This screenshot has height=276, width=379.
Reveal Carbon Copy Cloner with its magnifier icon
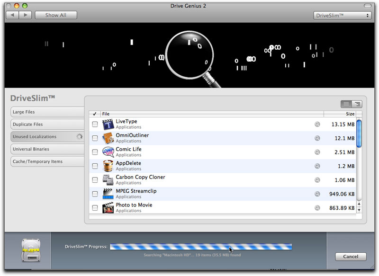(x=317, y=180)
